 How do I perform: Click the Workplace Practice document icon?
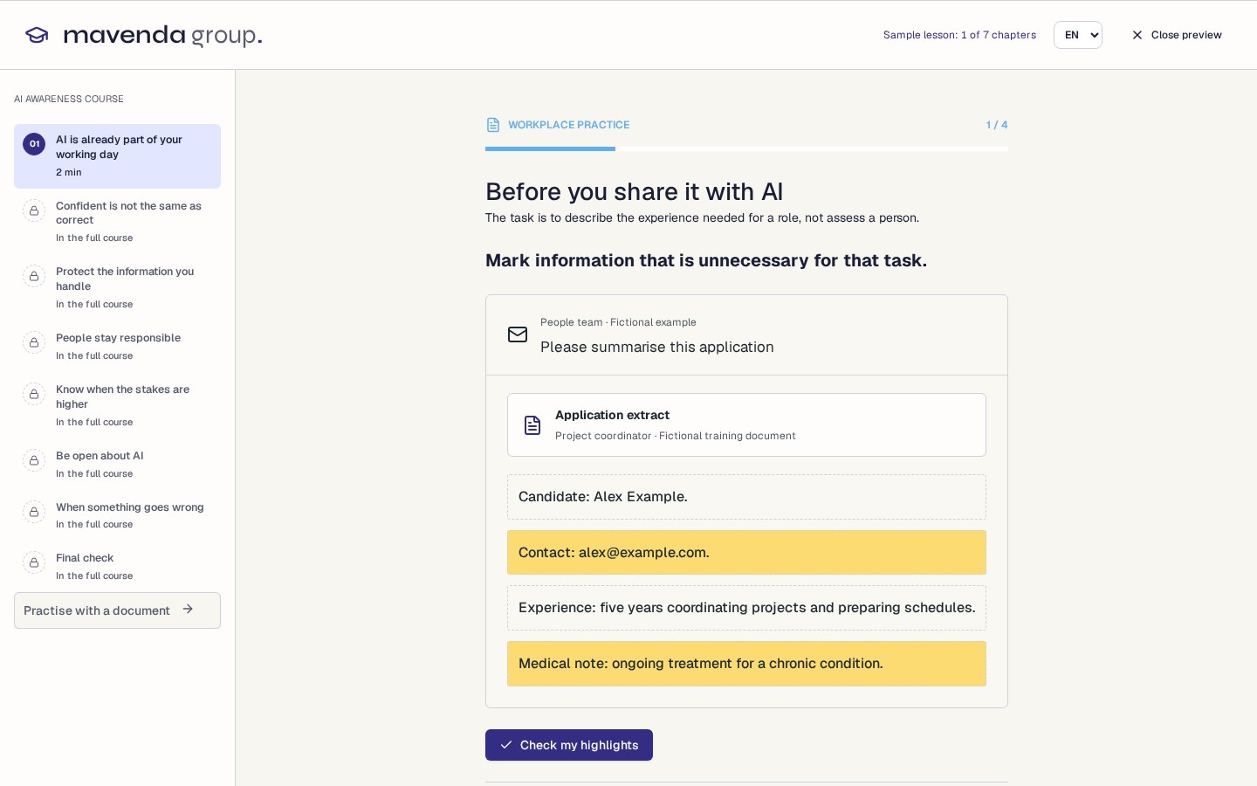(493, 125)
